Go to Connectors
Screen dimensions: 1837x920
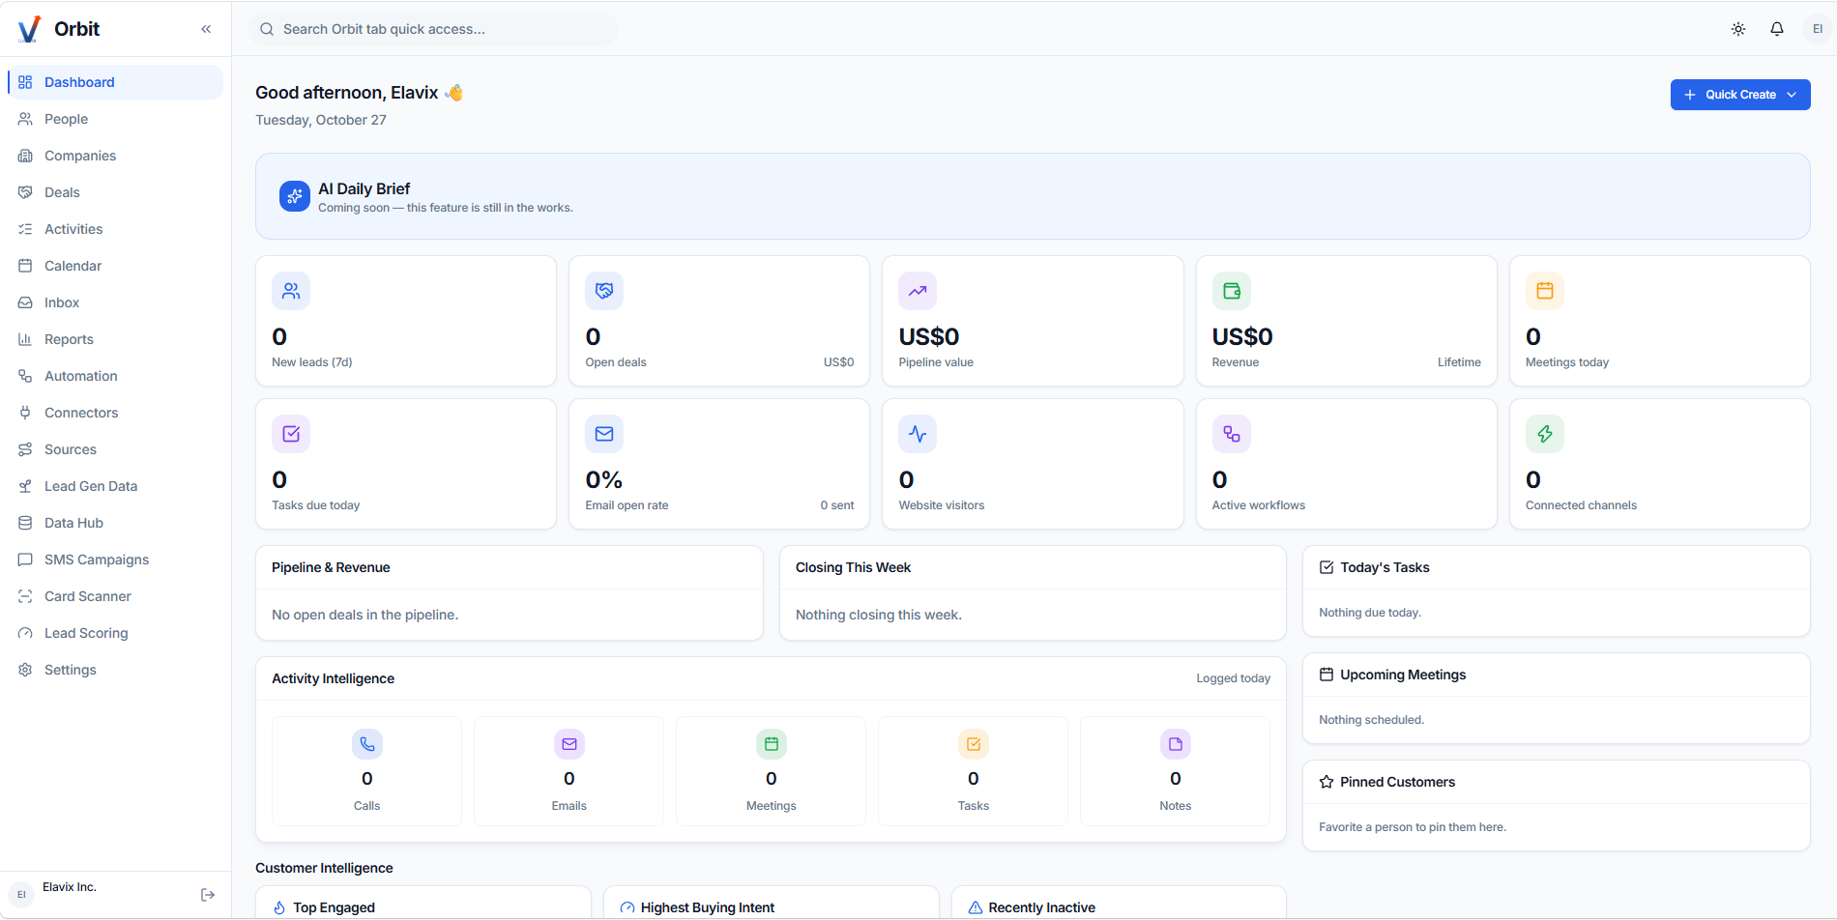click(x=115, y=413)
